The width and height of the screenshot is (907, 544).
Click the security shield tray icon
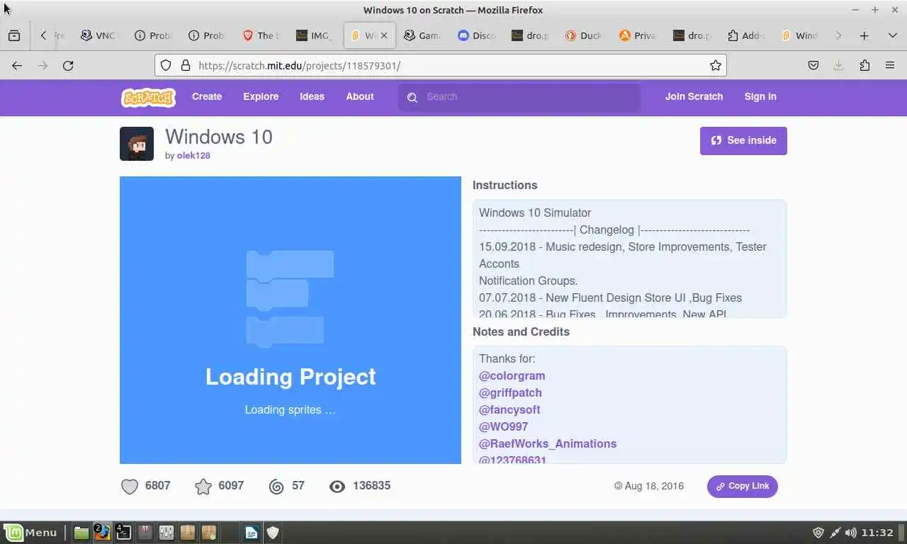click(x=818, y=533)
